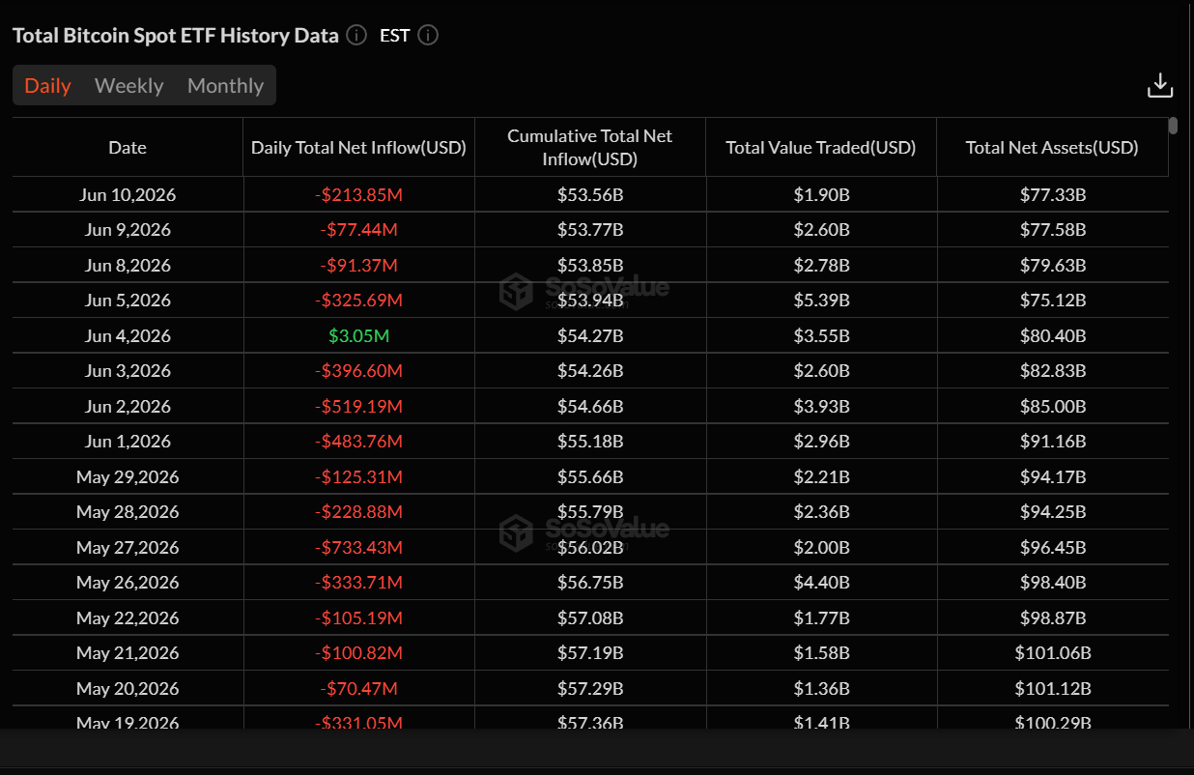Switch to the Weekly tab

coord(129,86)
